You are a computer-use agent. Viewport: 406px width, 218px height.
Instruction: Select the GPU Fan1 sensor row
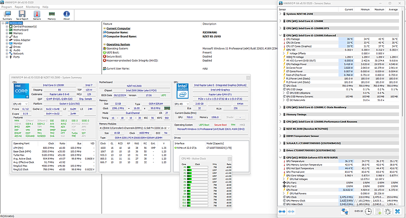pos(341,183)
